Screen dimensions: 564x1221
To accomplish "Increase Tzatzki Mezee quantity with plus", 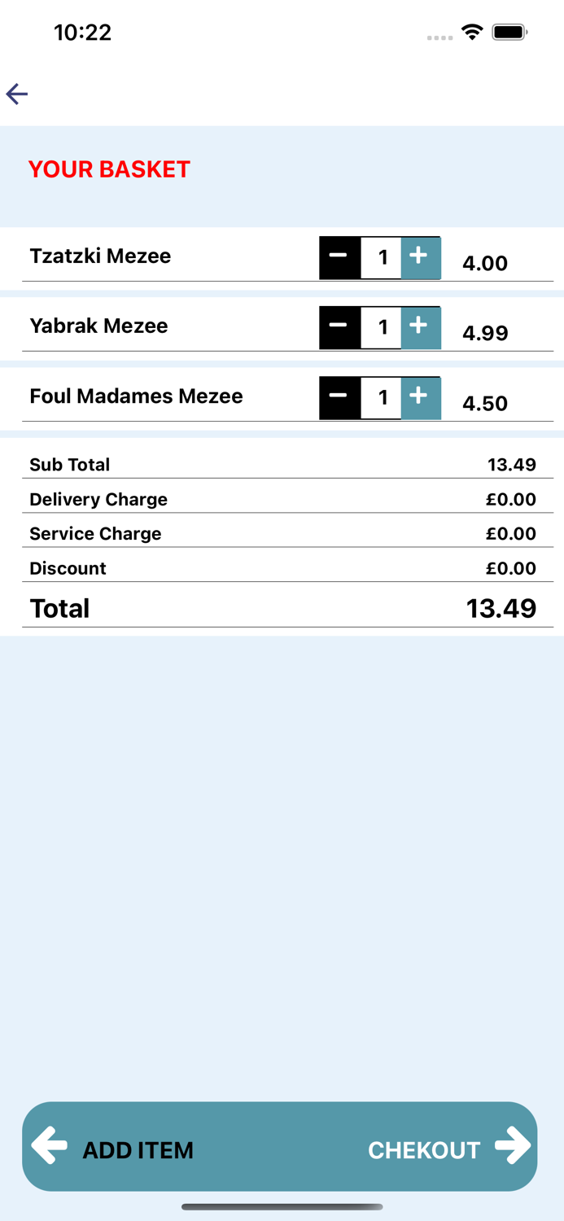I will click(x=420, y=257).
